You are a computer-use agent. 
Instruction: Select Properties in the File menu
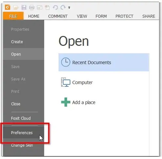click(24, 29)
